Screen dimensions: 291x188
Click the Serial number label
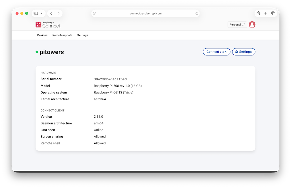pyautogui.click(x=51, y=79)
